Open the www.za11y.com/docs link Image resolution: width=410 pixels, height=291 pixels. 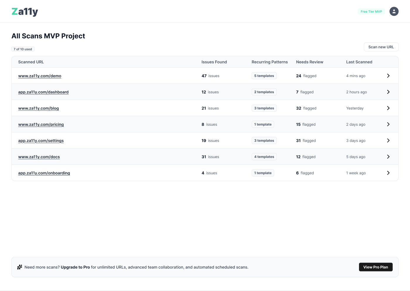coord(39,157)
